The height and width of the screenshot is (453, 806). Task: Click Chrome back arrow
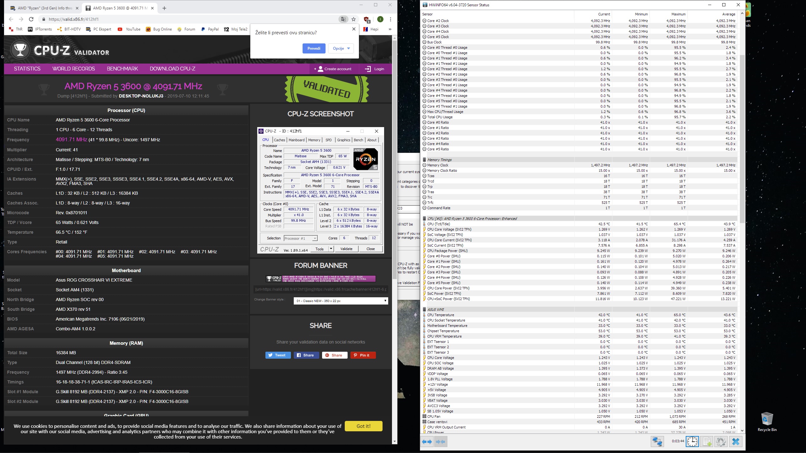(11, 19)
